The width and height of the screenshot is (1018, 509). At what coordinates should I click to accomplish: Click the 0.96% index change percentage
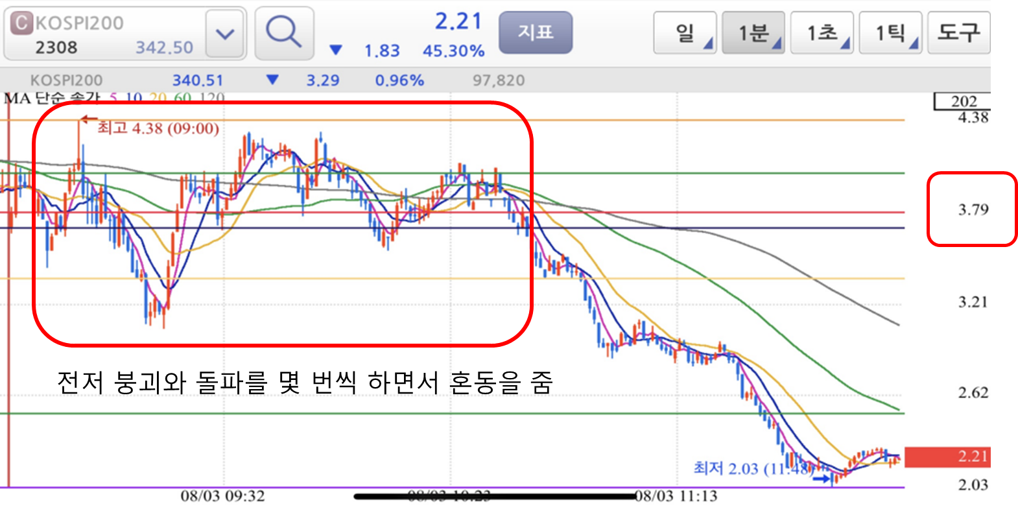399,80
